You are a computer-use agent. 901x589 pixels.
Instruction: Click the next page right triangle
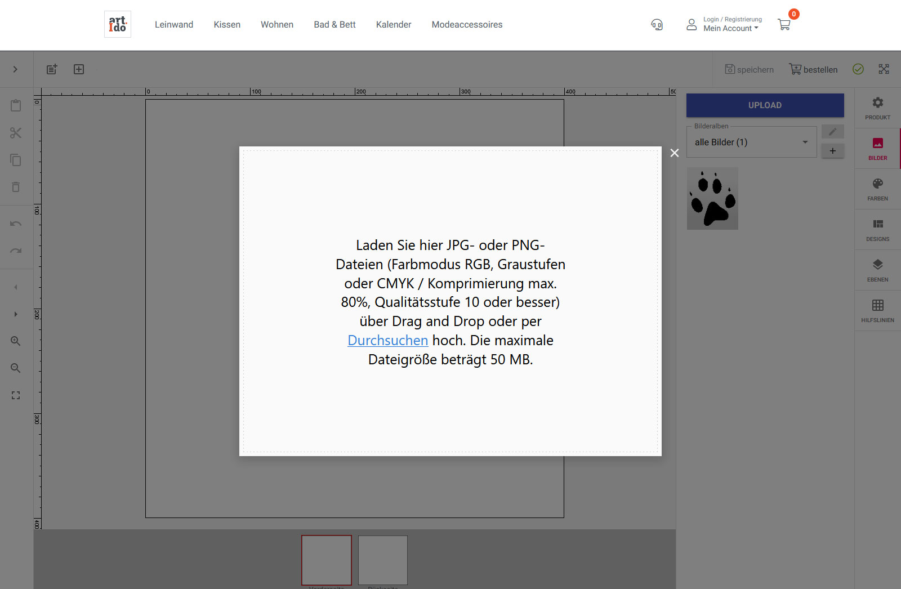tap(16, 314)
